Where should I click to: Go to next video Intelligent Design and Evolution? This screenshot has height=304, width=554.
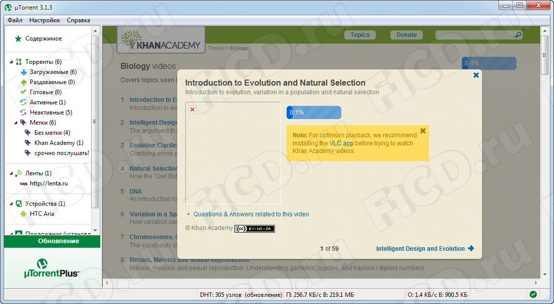425,248
